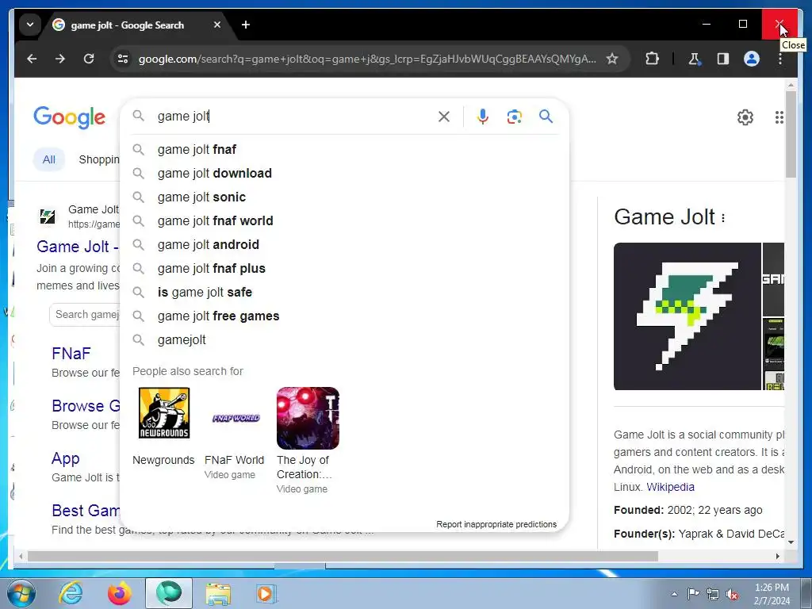Start voice search with microphone icon
The width and height of the screenshot is (812, 609).
tap(483, 117)
